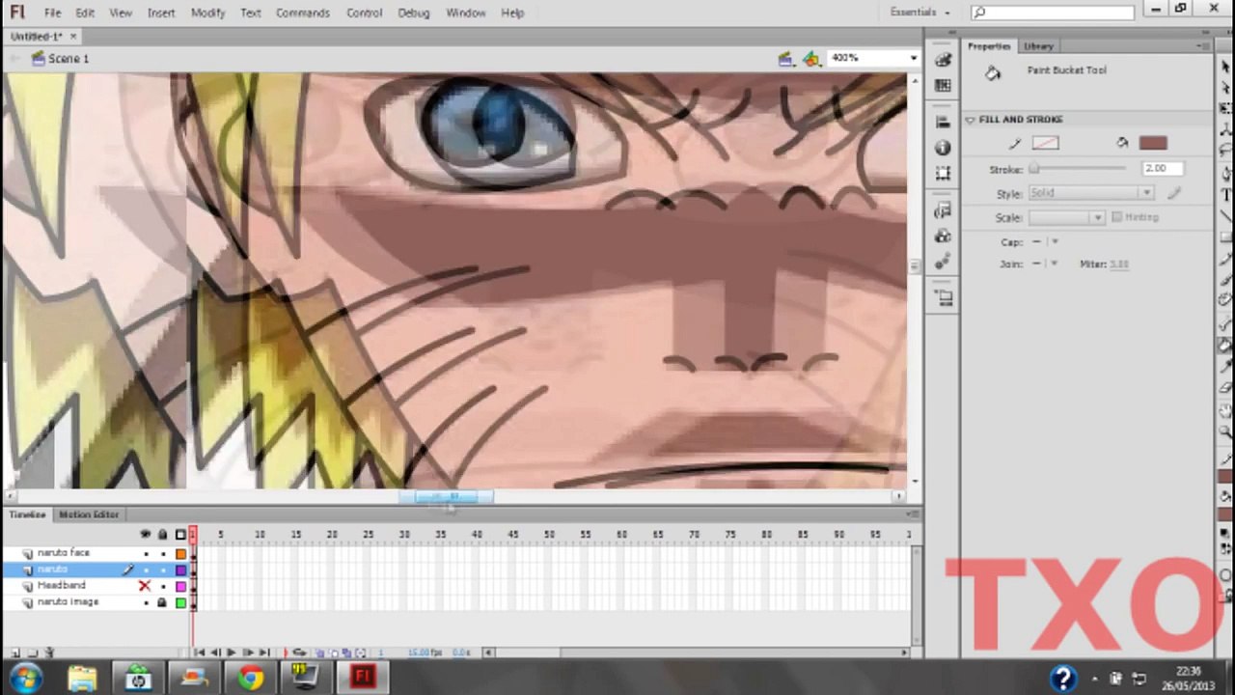This screenshot has width=1235, height=695.
Task: Open the Commands menu
Action: [302, 13]
